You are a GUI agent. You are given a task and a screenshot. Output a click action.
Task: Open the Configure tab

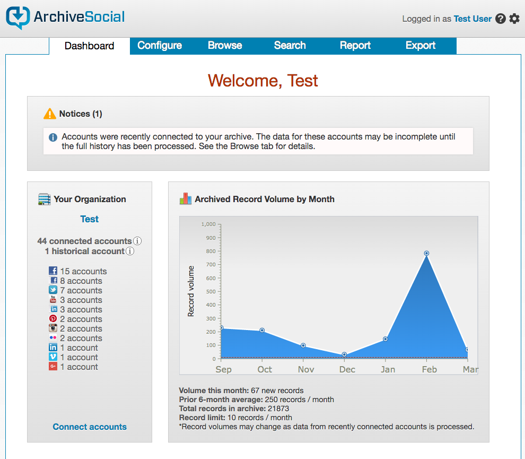coord(160,46)
